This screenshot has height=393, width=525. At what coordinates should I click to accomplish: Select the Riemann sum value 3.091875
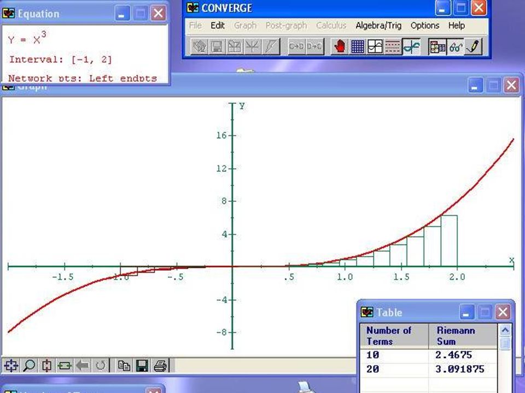pos(460,369)
